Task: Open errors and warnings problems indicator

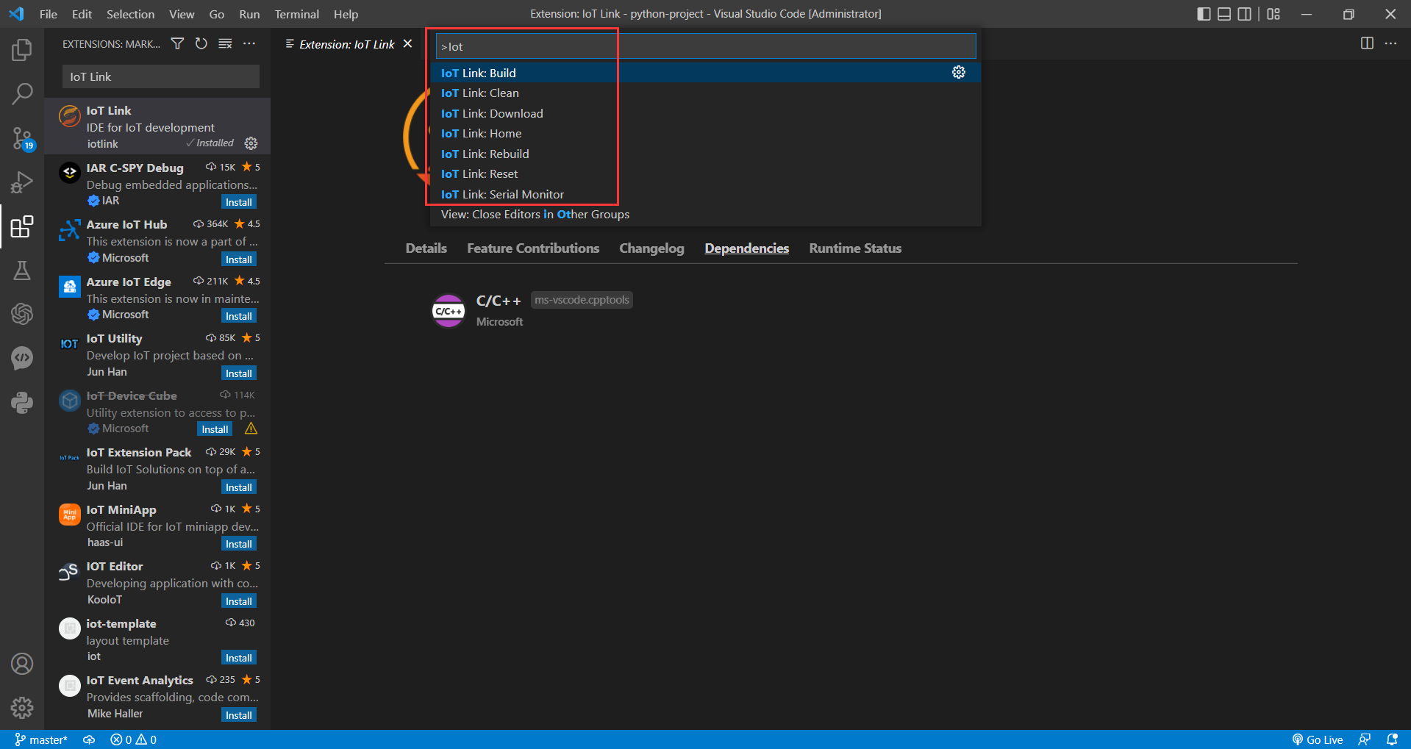Action: coord(133,739)
